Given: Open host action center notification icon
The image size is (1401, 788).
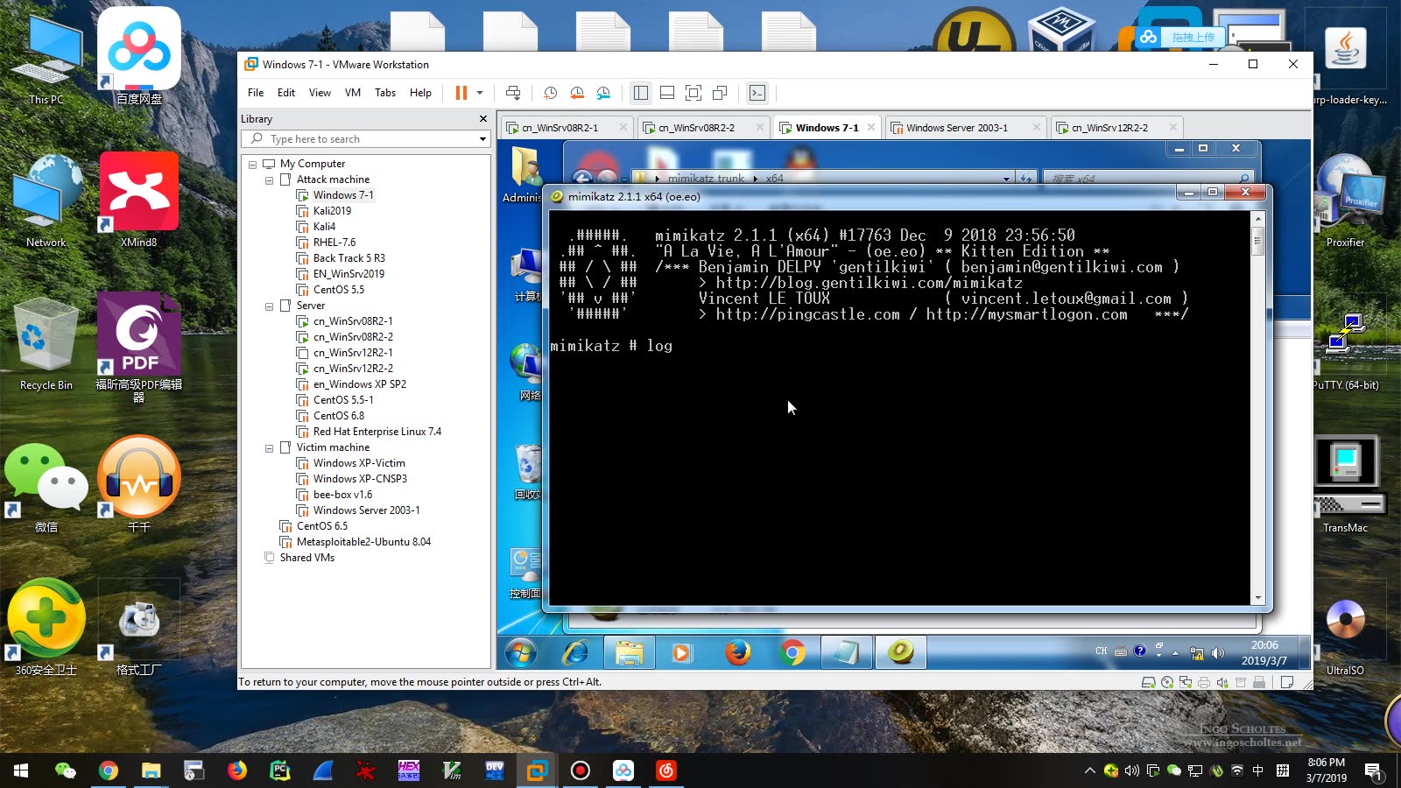Looking at the screenshot, I should pyautogui.click(x=1374, y=770).
